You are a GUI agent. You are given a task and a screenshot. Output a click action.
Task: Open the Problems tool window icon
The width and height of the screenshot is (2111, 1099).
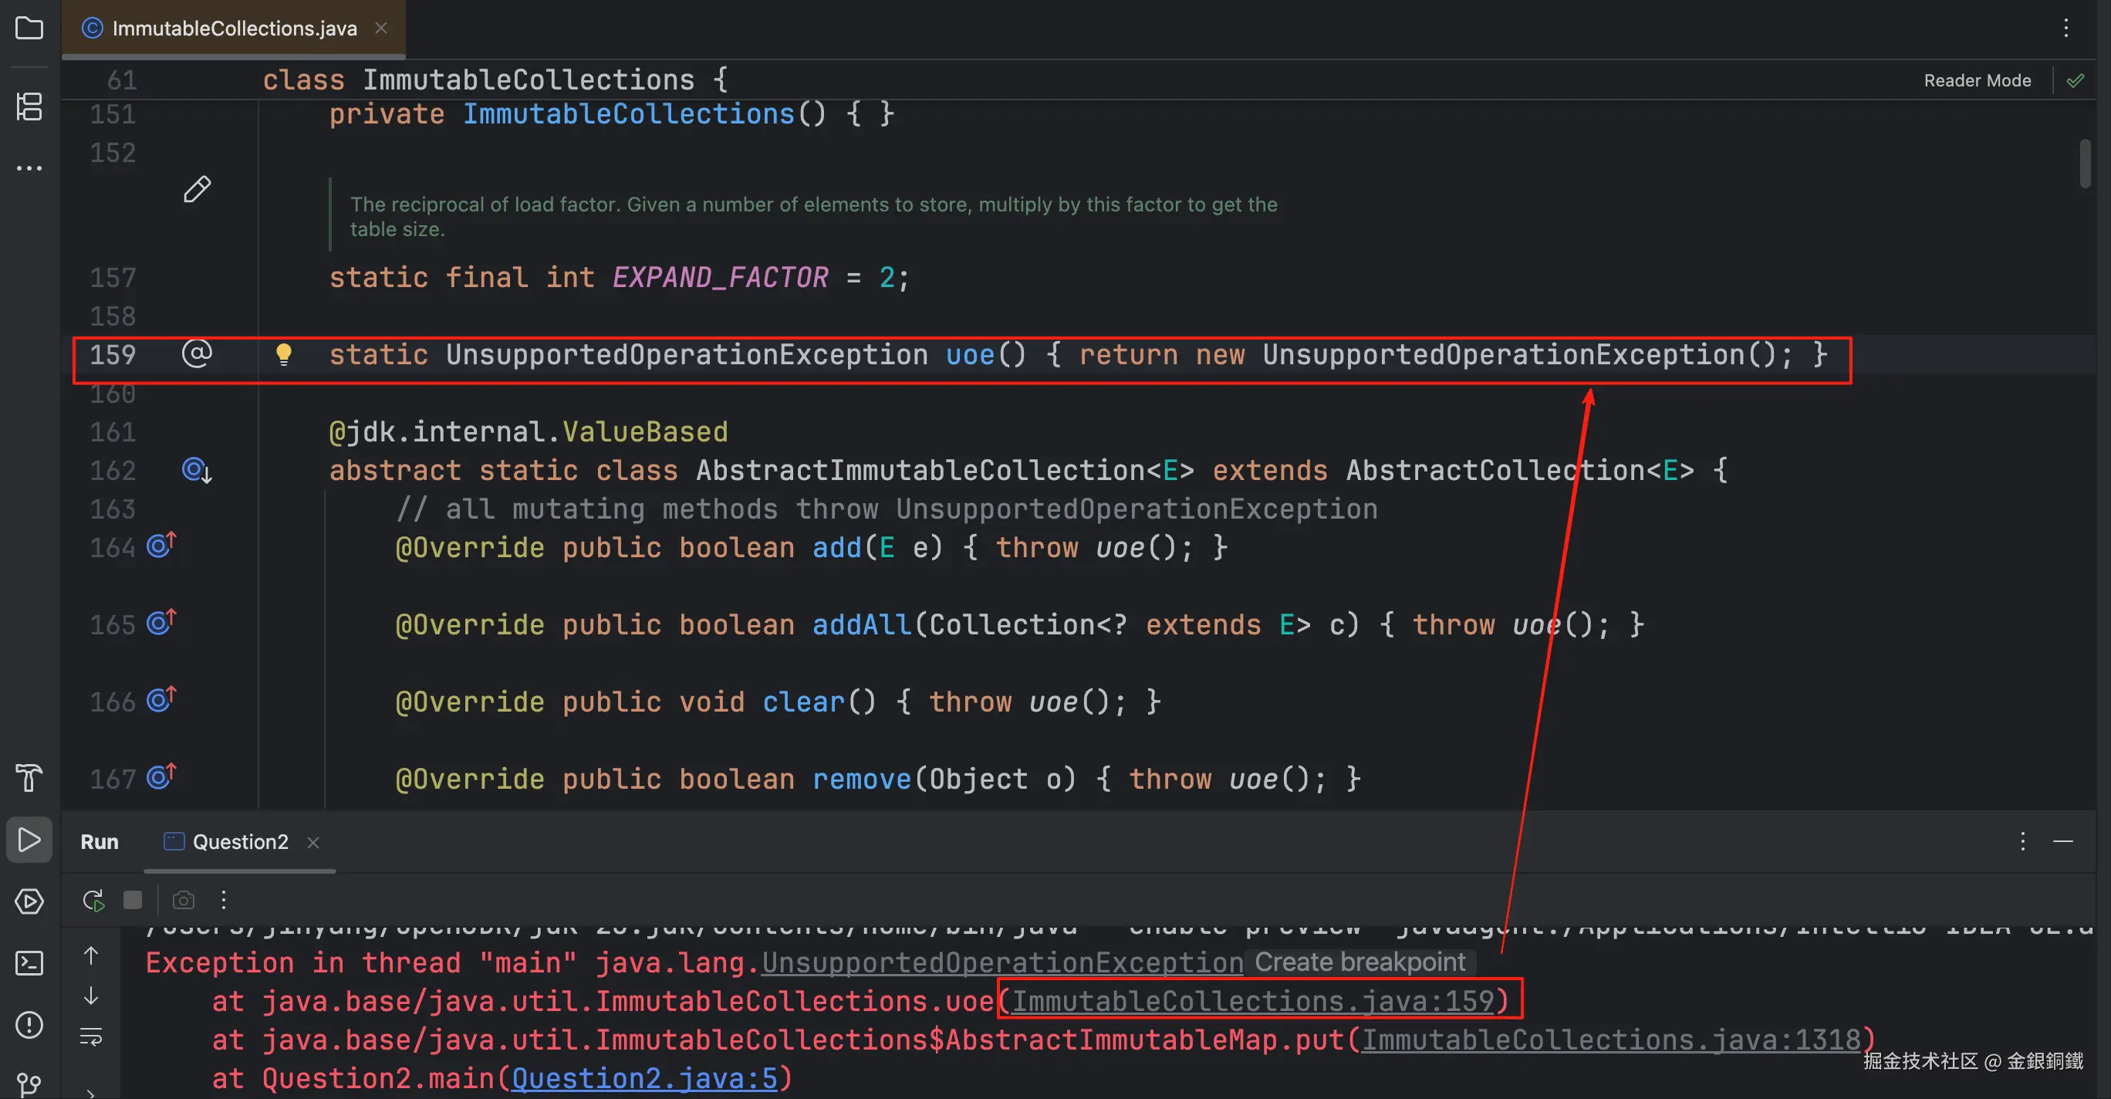(x=29, y=1024)
